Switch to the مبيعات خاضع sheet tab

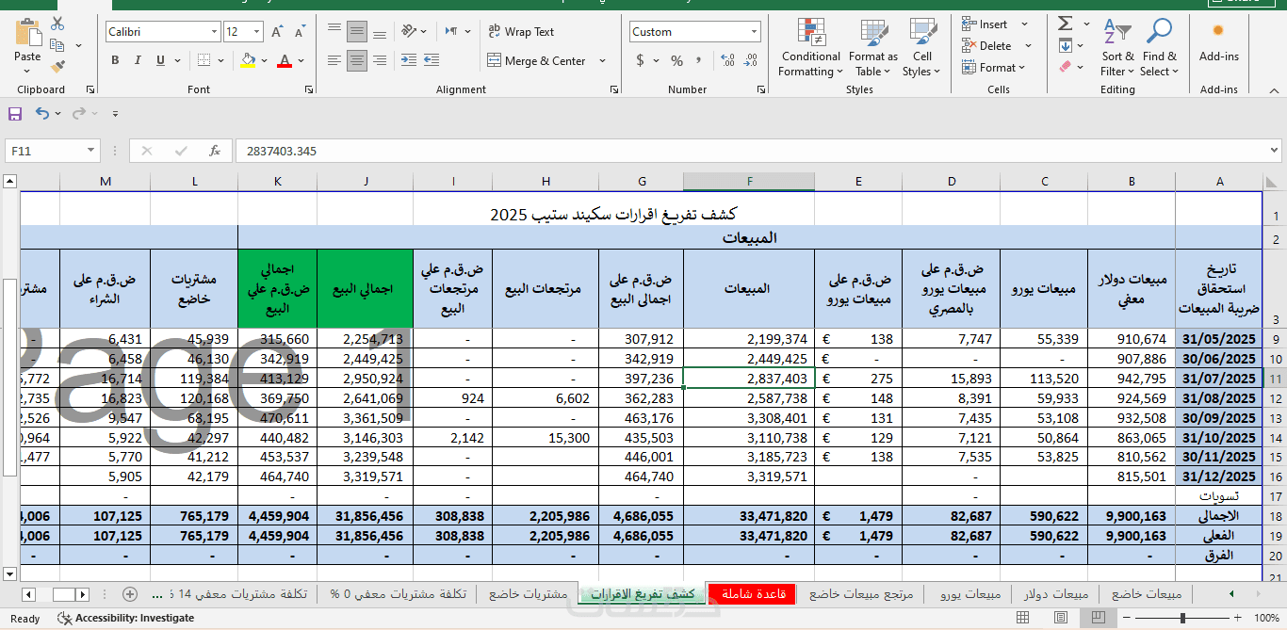(x=1147, y=594)
